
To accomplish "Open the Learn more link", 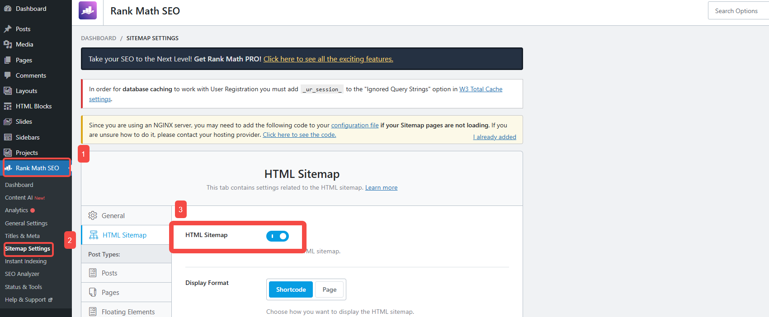I will click(x=381, y=188).
